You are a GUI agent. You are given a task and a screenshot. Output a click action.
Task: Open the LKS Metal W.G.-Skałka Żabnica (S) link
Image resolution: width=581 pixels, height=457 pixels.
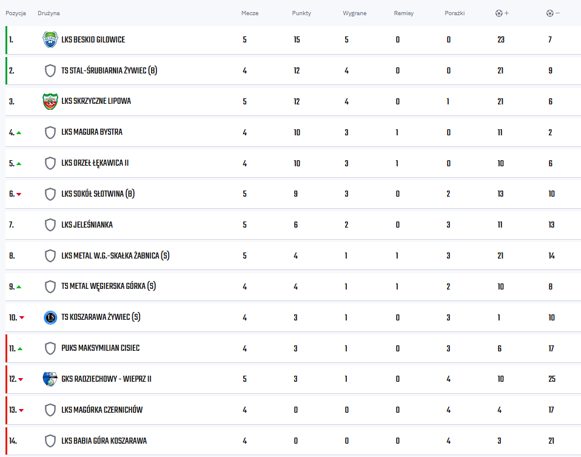coord(115,256)
